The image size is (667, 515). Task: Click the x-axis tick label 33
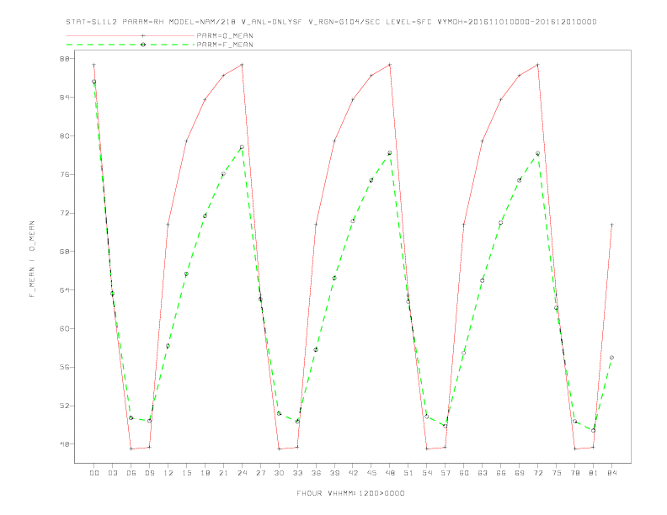[x=297, y=473]
